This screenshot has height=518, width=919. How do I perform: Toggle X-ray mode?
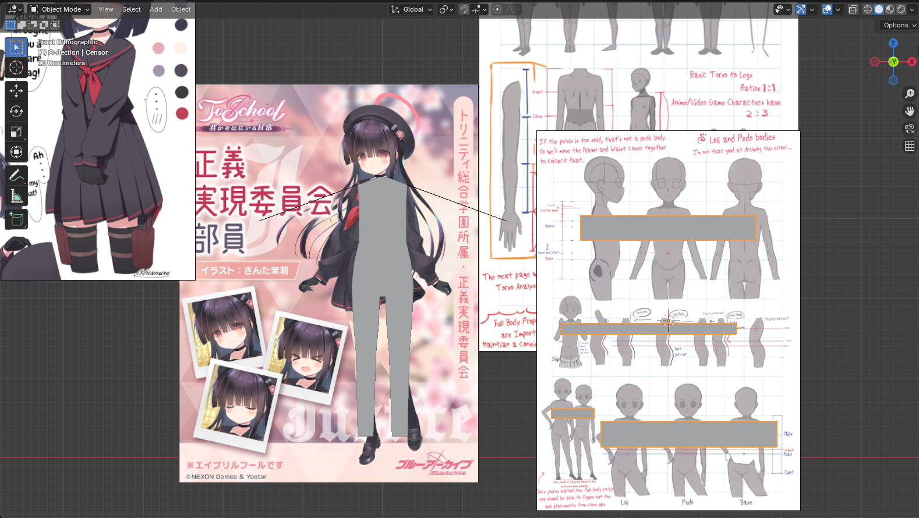pos(853,9)
